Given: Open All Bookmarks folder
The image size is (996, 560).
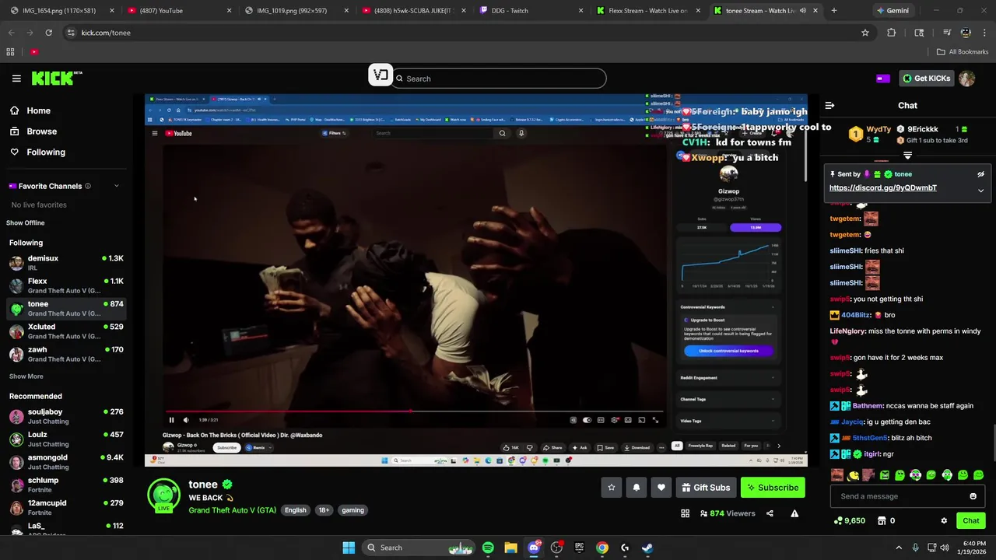Looking at the screenshot, I should point(963,52).
